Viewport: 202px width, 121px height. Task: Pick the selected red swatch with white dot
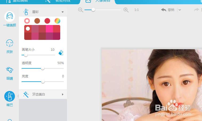(28, 29)
